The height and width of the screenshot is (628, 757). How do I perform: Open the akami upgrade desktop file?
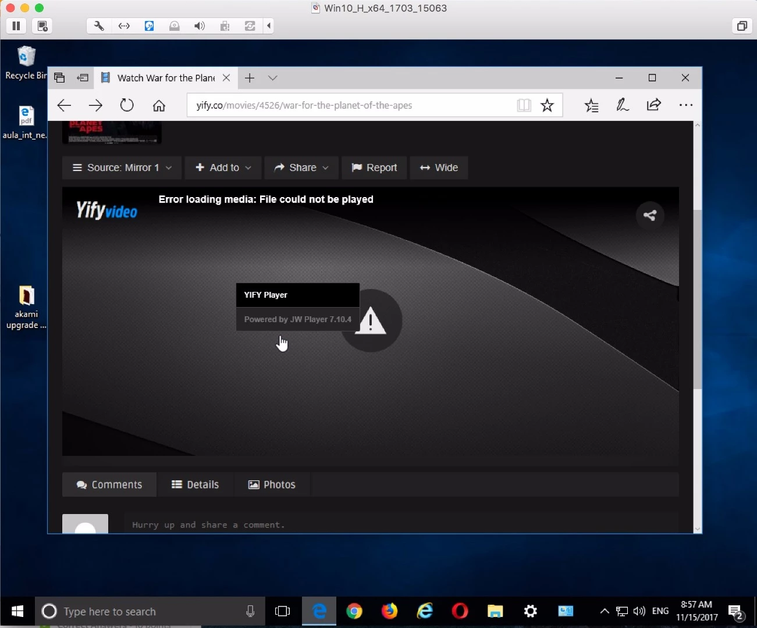point(26,307)
